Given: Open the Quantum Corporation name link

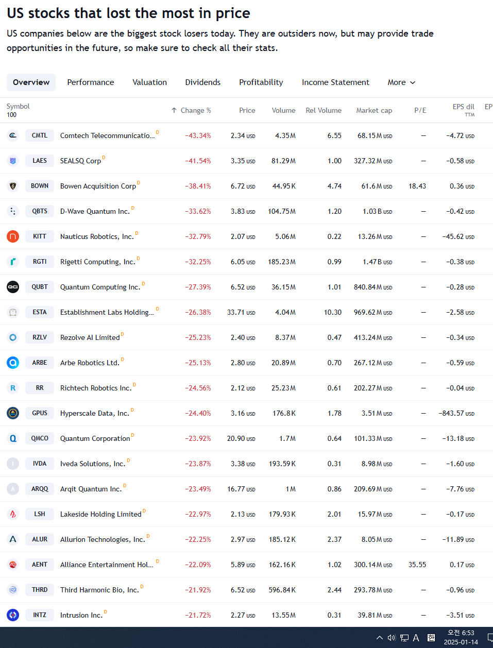Looking at the screenshot, I should [x=95, y=439].
